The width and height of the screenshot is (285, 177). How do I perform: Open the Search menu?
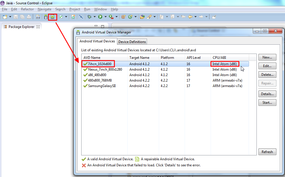pos(60,9)
